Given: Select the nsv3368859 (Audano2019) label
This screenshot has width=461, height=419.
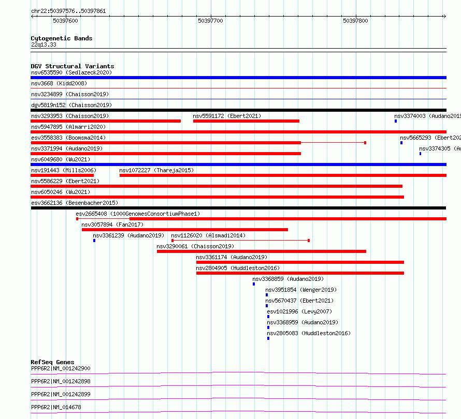Looking at the screenshot, I should pyautogui.click(x=288, y=279).
